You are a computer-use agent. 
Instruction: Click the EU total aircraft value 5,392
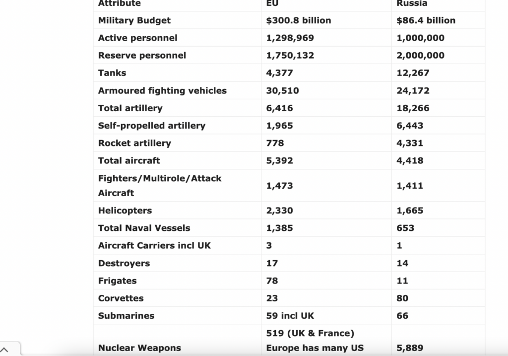tap(280, 160)
